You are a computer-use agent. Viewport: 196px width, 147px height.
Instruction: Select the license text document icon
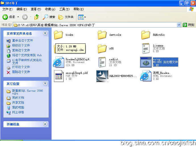pos(146,48)
